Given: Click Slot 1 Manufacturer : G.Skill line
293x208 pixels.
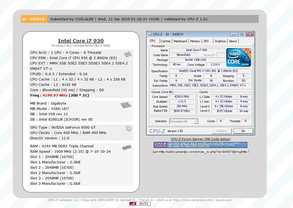Looking at the screenshot, I should point(55,162).
